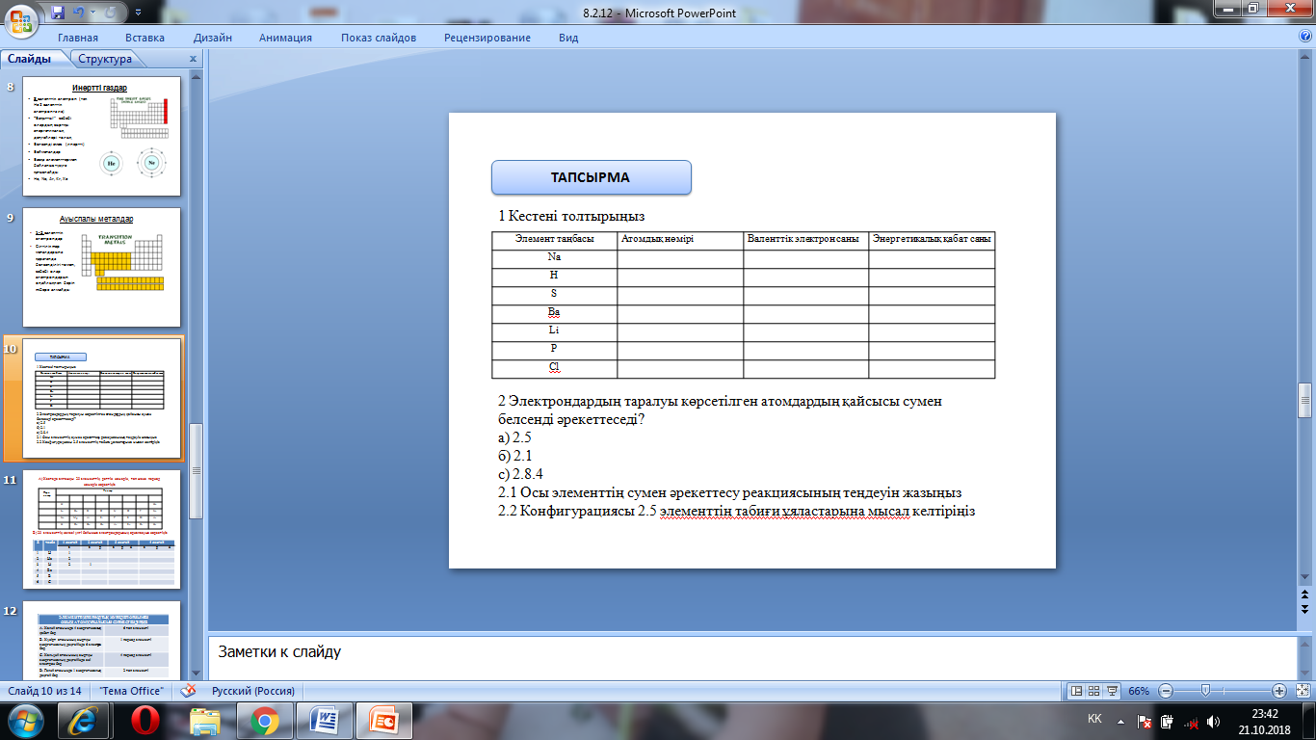Click the 66% zoom level button

pos(1139,691)
